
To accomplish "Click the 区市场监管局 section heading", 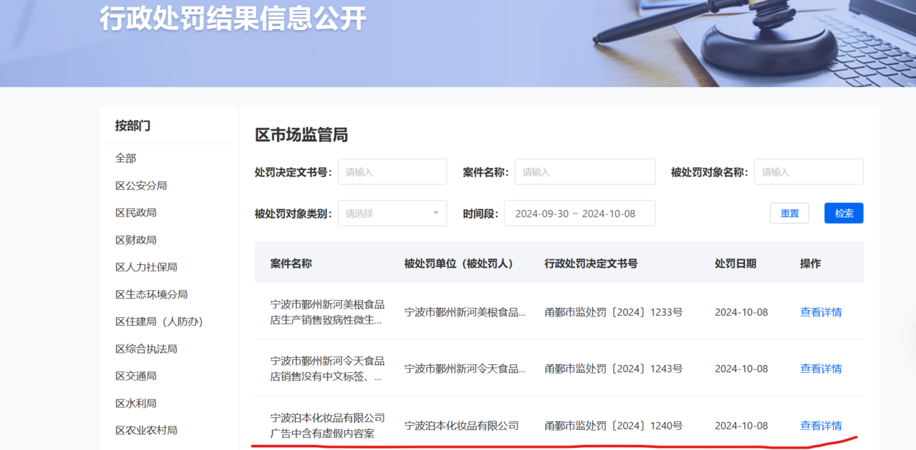I will (x=301, y=135).
